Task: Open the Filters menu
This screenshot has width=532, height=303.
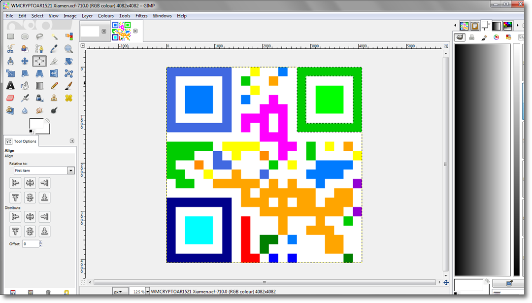Action: coord(141,16)
